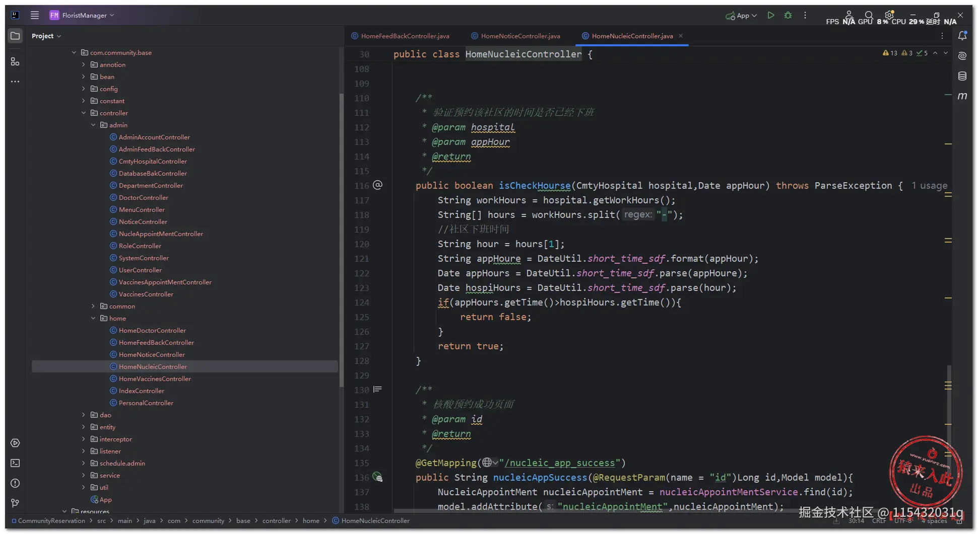The width and height of the screenshot is (978, 534).
Task: Expand the config package
Action: tap(84, 89)
